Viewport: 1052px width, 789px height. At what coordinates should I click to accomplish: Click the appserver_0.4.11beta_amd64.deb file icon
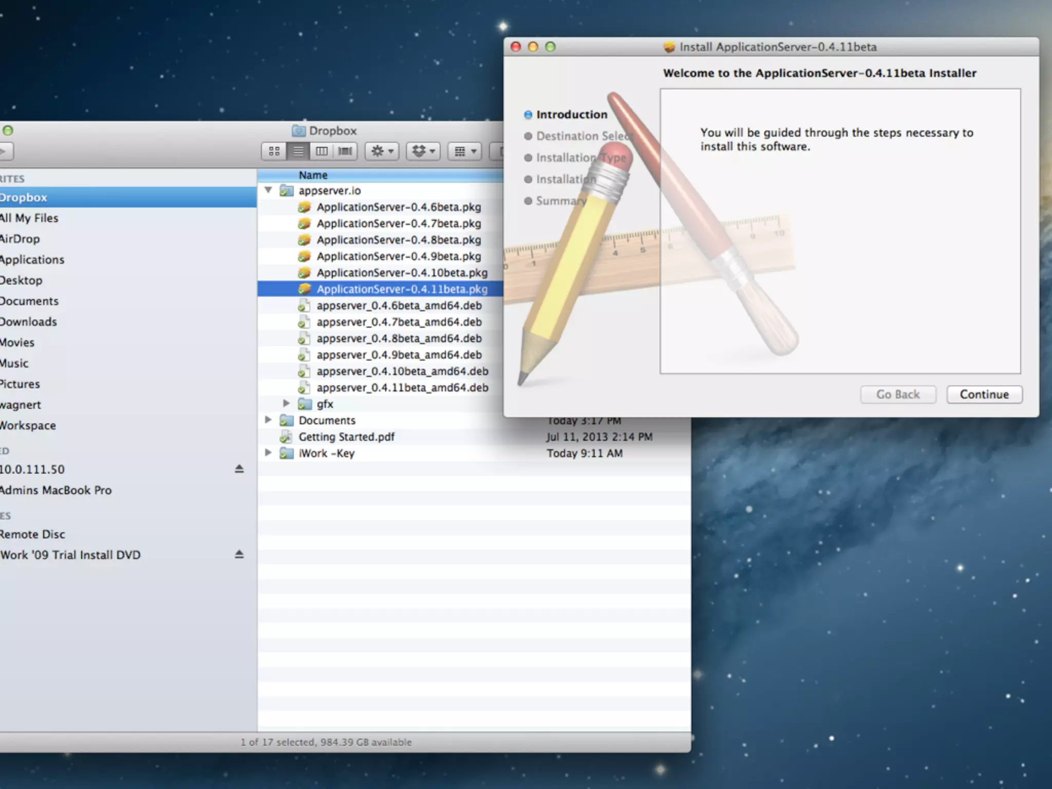(x=304, y=388)
